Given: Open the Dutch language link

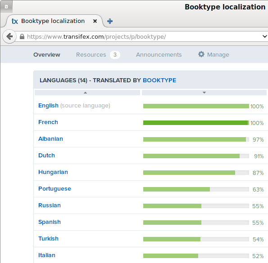Looking at the screenshot, I should tap(46, 156).
